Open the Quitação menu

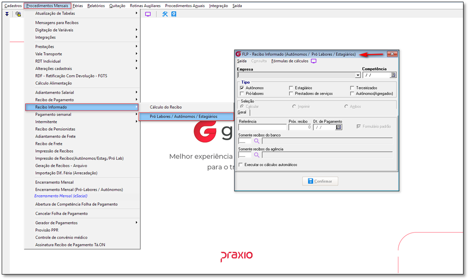click(117, 5)
